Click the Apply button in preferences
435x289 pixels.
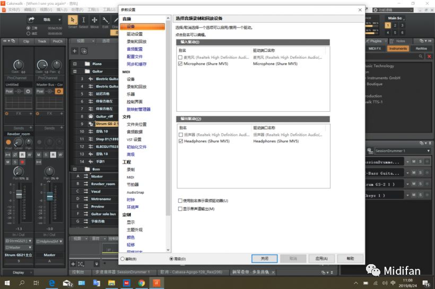[x=321, y=258]
